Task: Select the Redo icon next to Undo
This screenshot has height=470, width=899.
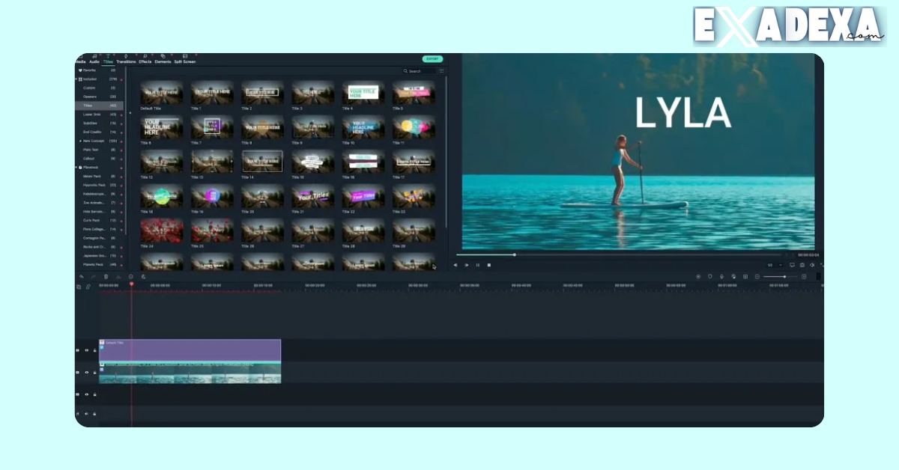Action: [93, 277]
